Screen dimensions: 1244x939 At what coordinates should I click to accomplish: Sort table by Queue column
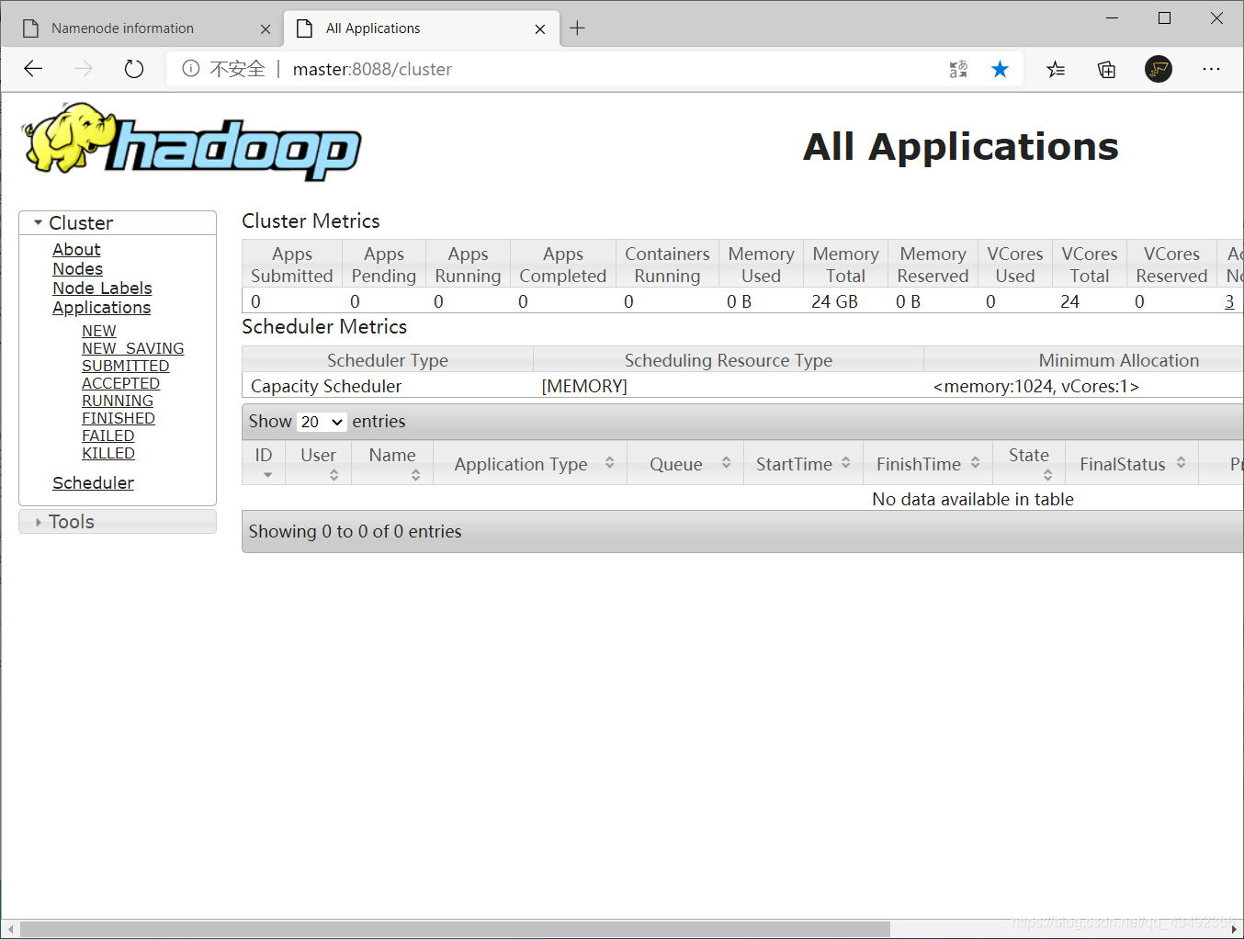coord(685,462)
